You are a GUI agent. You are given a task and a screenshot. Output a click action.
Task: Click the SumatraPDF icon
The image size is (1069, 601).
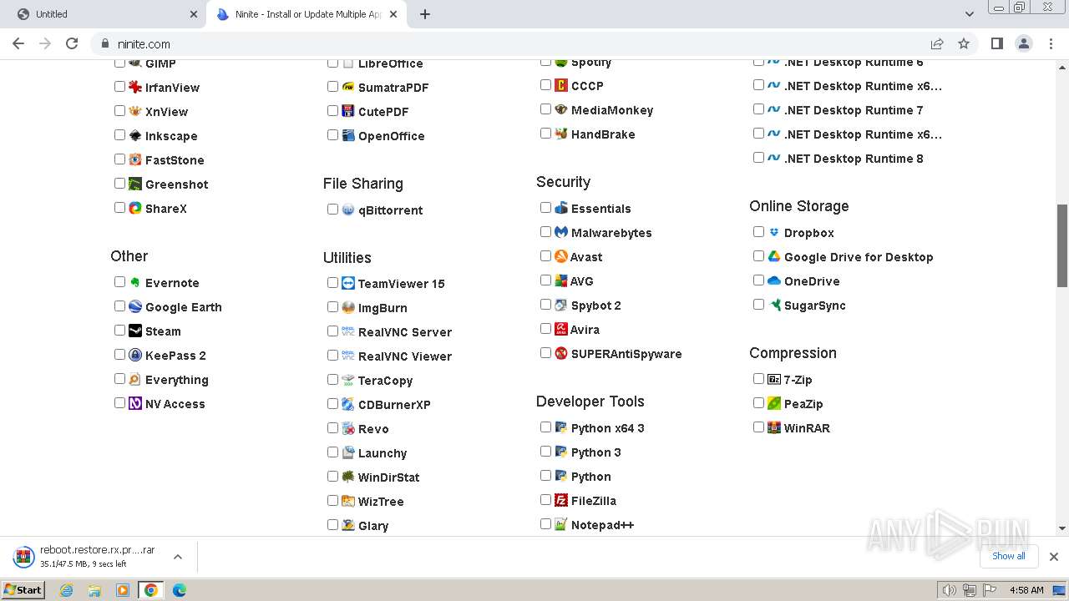348,87
